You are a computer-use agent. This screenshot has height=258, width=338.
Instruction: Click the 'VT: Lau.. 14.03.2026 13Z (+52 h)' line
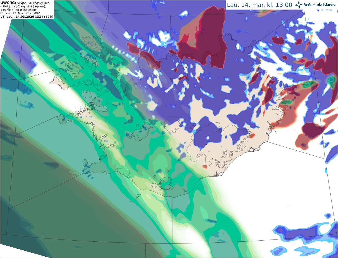[27, 17]
